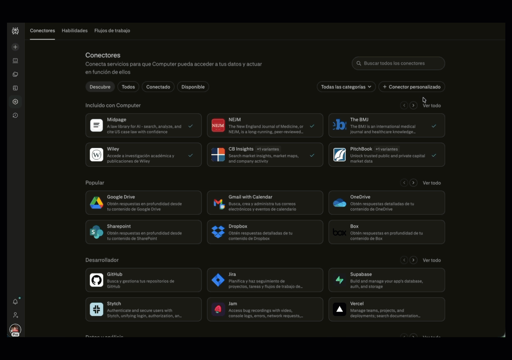Select the Todos filter chip

pos(128,87)
